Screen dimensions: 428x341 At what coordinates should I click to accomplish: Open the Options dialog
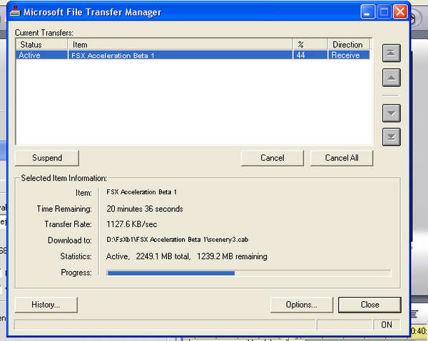301,305
